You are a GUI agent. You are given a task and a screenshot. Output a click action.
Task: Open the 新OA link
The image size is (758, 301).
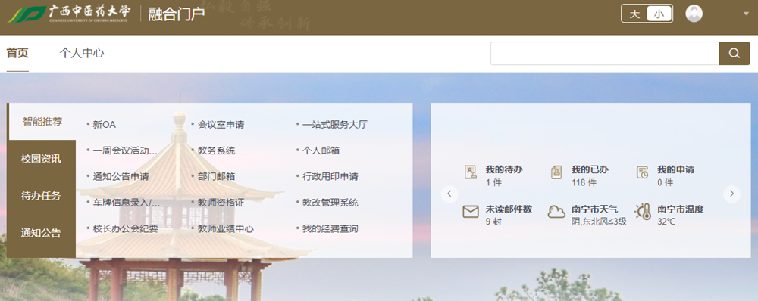pos(105,125)
